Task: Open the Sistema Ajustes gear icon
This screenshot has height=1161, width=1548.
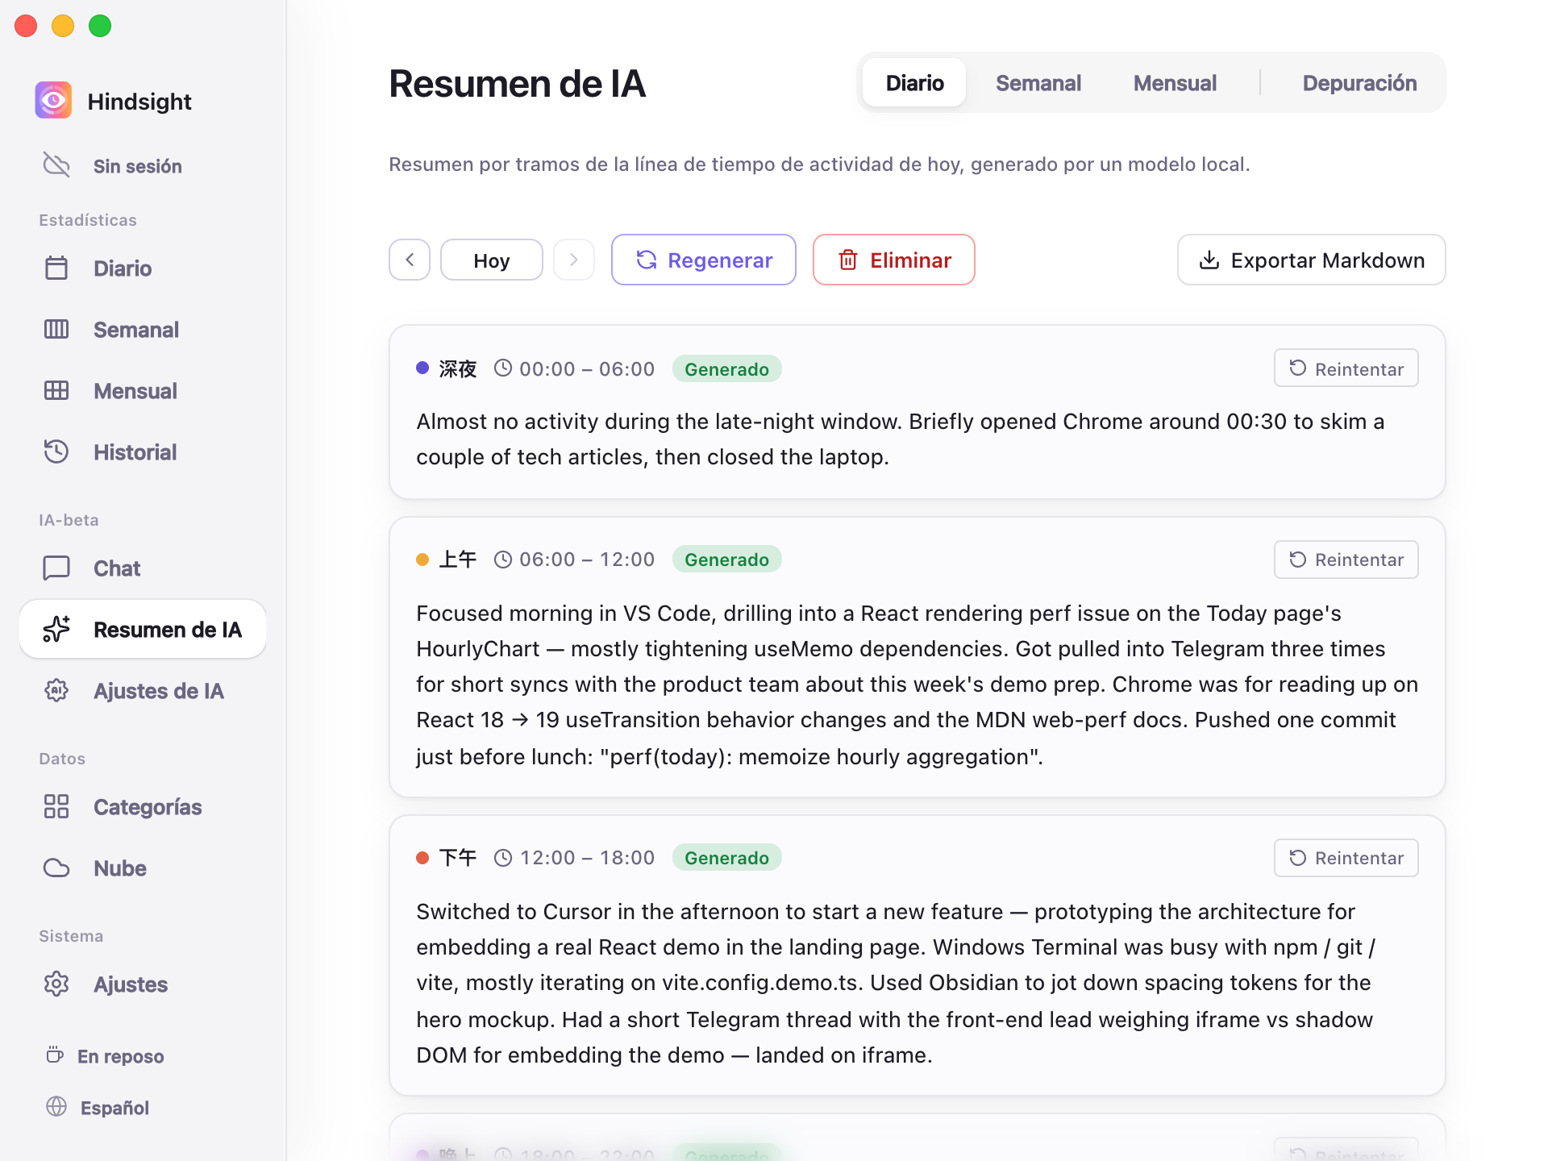Action: point(56,984)
